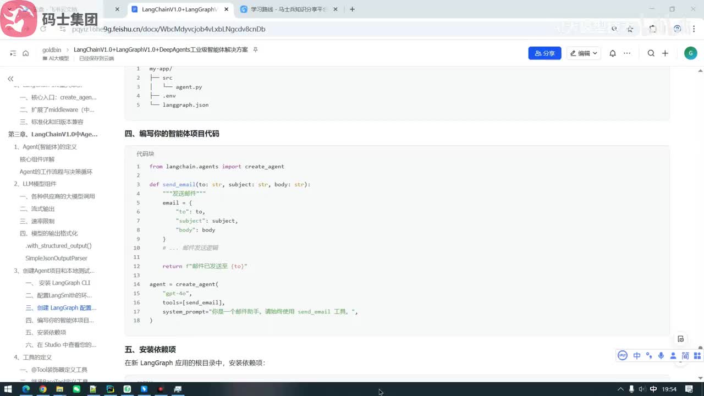Go to outline item Agent的工作流程与决策循环
Viewport: 704px width, 396px height.
(56, 172)
